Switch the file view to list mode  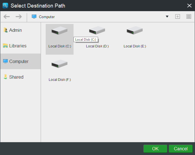(189, 16)
